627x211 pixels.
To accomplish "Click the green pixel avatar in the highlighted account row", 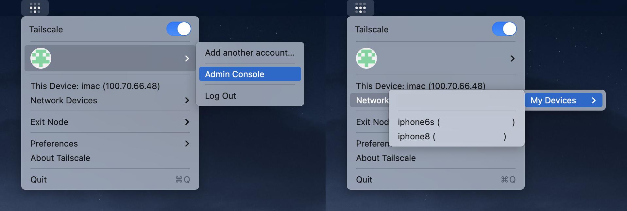I will (41, 58).
